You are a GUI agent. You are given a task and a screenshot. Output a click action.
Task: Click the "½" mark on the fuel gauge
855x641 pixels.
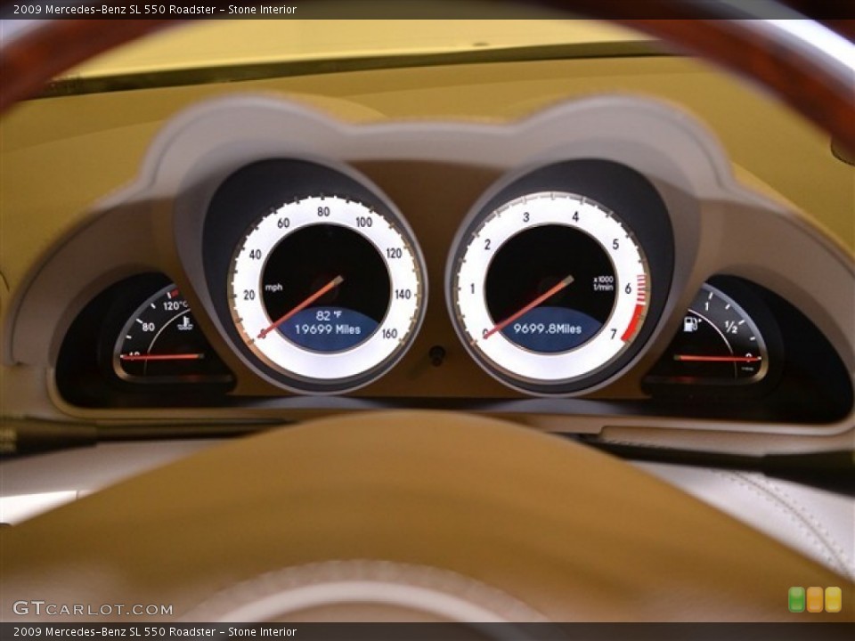click(x=731, y=327)
